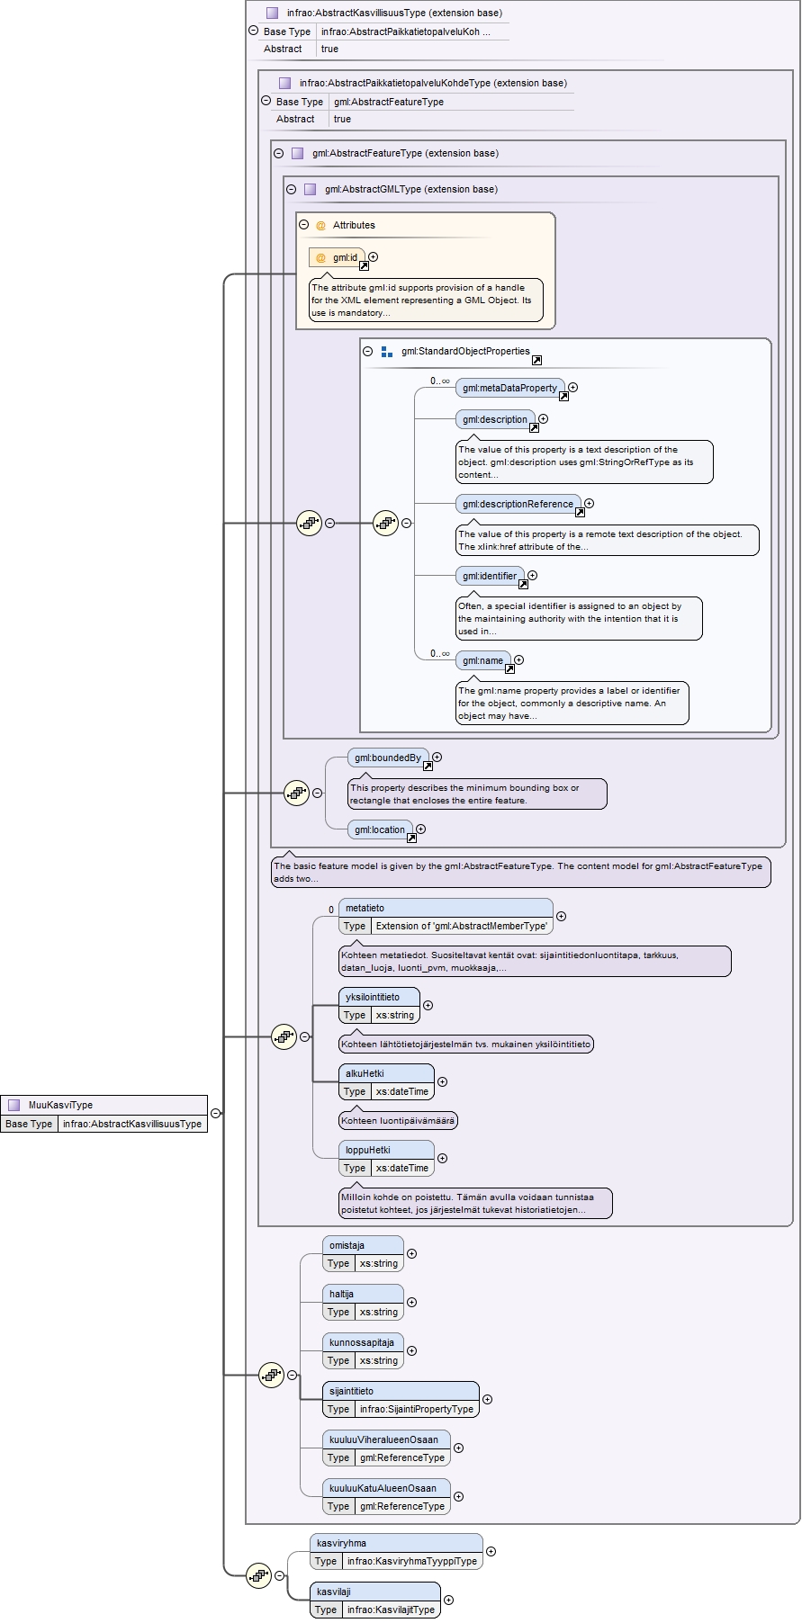The width and height of the screenshot is (802, 1623).
Task: Expand the gml:id attribute plus button
Action: tap(374, 256)
